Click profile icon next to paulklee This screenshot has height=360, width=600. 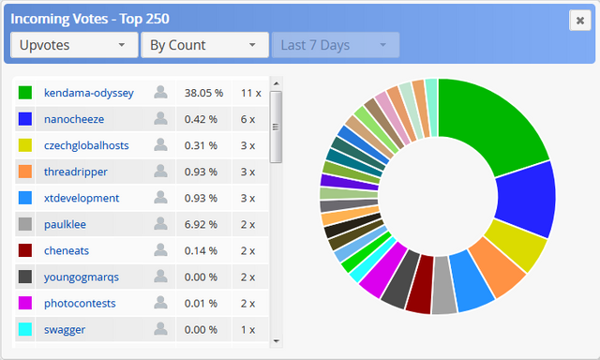(160, 224)
